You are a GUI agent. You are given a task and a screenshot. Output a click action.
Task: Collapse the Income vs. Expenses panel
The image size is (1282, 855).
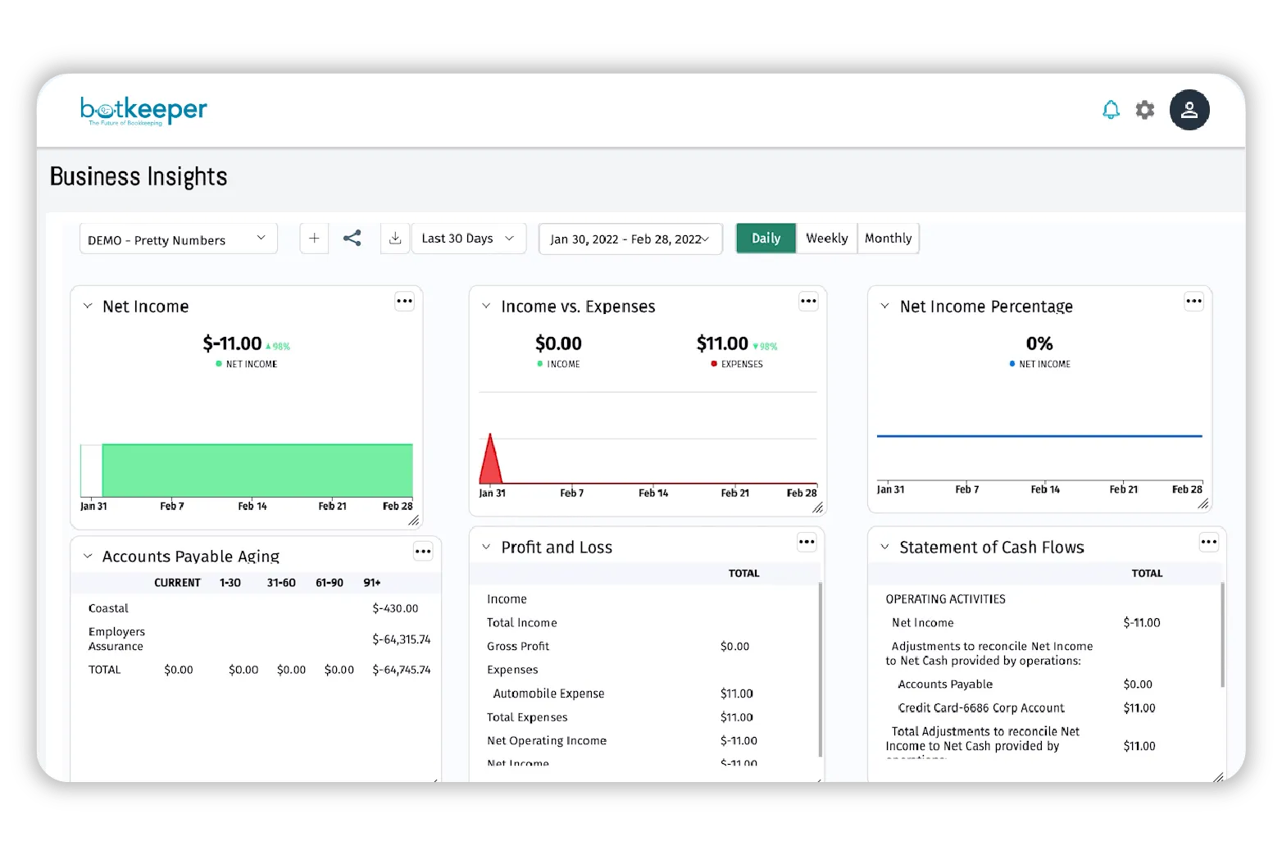click(x=486, y=307)
